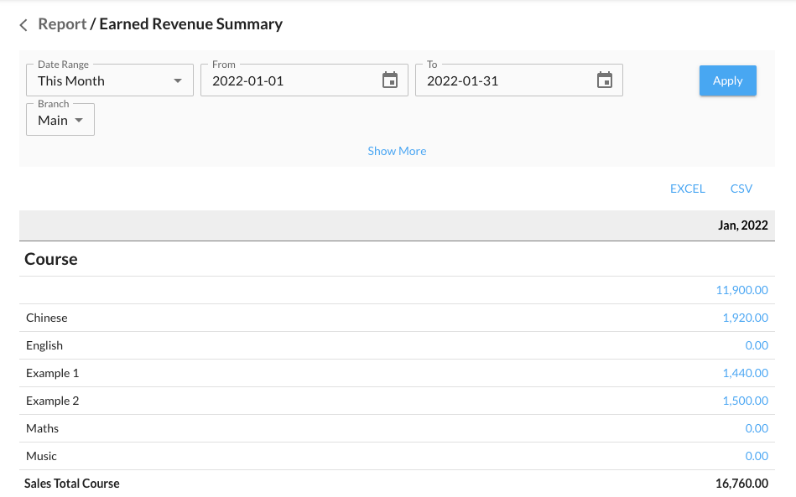Open Example 1 amount 1,440.00
The width and height of the screenshot is (796, 497).
pyautogui.click(x=745, y=373)
